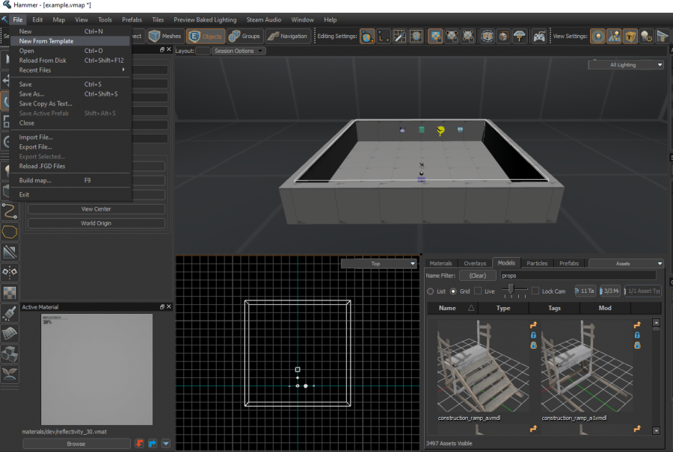This screenshot has height=452, width=673.
Task: Toggle the Lock Cam checkbox
Action: coord(536,291)
